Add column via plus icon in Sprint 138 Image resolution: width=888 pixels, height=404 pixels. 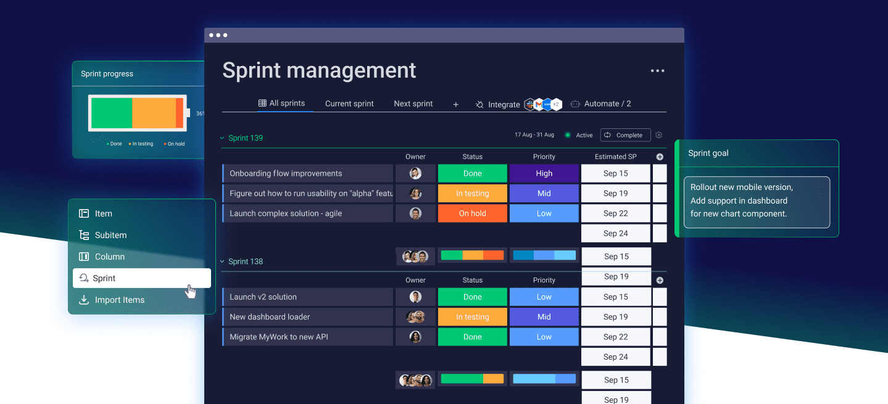(x=660, y=280)
